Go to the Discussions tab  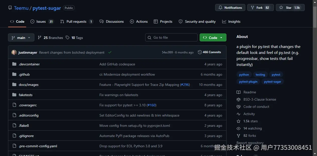(x=112, y=21)
